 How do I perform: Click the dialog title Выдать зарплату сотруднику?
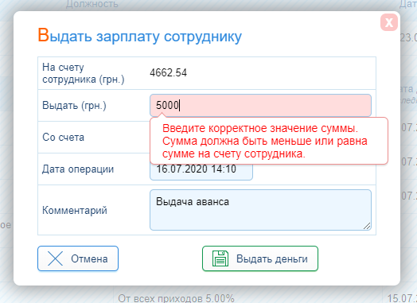click(x=139, y=36)
